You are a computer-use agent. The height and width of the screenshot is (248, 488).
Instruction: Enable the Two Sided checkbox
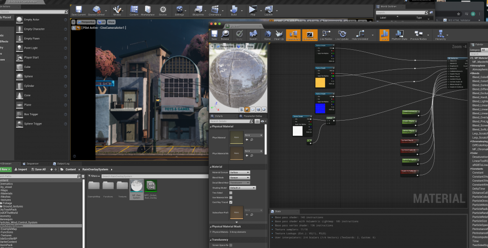pyautogui.click(x=231, y=192)
